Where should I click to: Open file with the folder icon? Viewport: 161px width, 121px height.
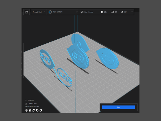(x=26, y=12)
